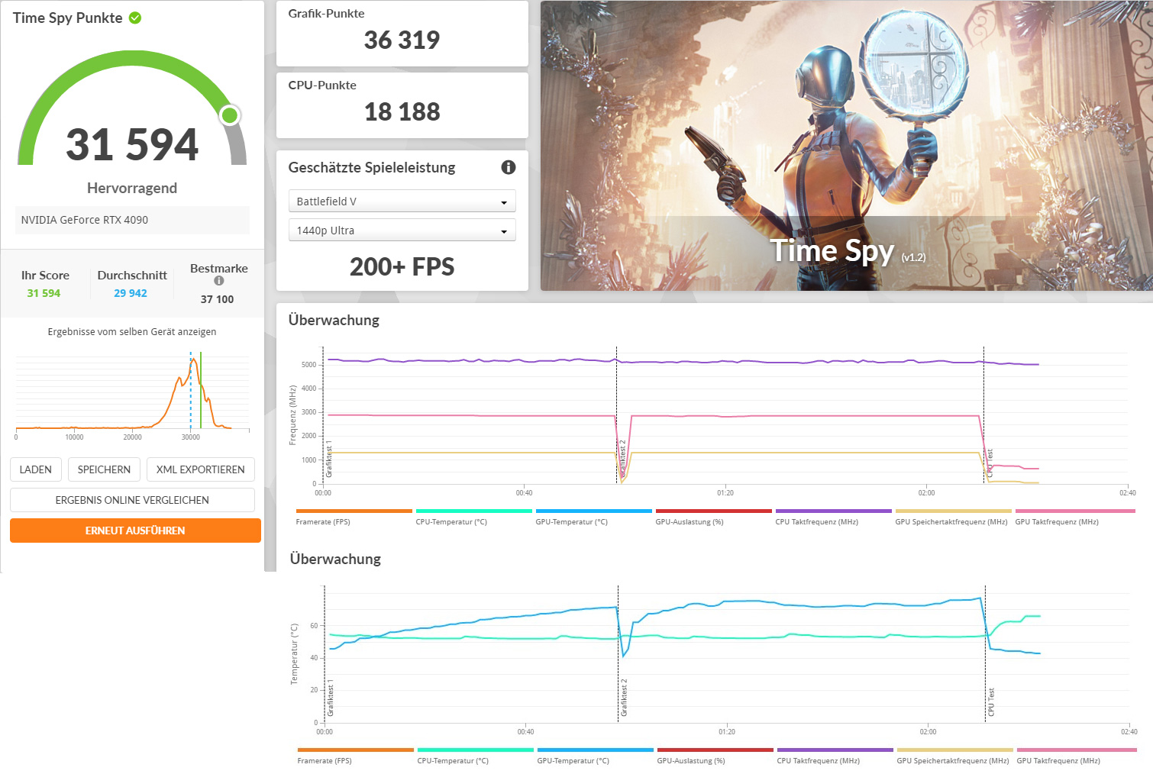Click the NVIDIA GeForce RTX 4090 field
Image resolution: width=1153 pixels, height=774 pixels.
pos(132,220)
